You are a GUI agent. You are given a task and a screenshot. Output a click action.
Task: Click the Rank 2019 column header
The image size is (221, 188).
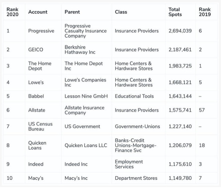click(x=205, y=12)
